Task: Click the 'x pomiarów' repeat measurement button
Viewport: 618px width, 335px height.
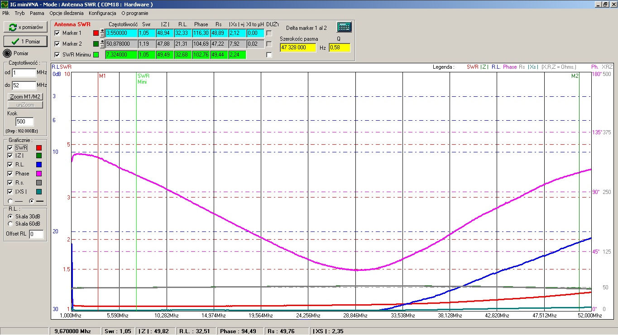Action: click(25, 27)
